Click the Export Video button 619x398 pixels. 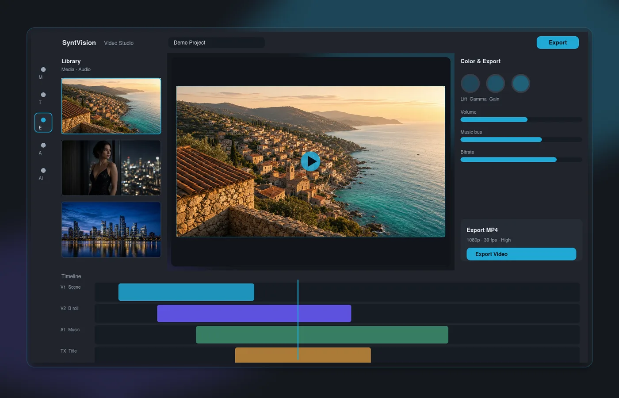(x=521, y=254)
